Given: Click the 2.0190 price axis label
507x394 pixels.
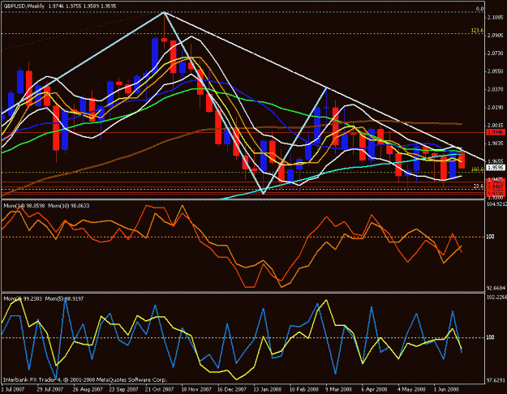Looking at the screenshot, I should [x=495, y=107].
